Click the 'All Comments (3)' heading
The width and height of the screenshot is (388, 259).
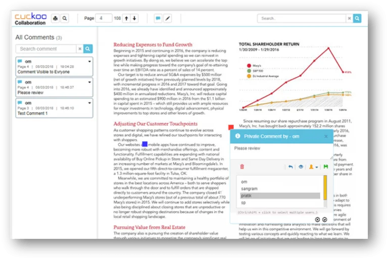[x=38, y=37]
